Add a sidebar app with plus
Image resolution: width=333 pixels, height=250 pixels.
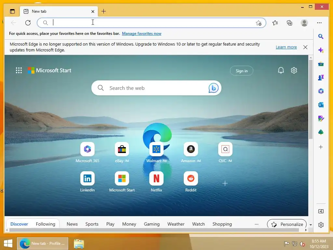coord(321,147)
